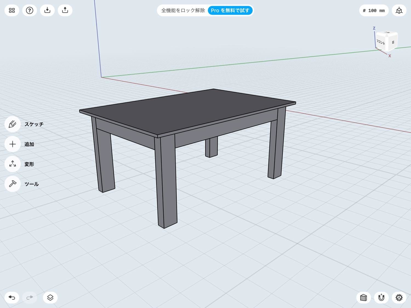Click the 全機能をロック解除 text

pyautogui.click(x=183, y=10)
